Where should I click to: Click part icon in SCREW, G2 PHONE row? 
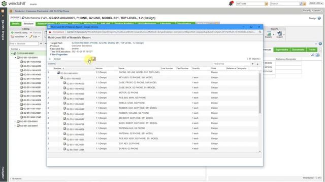64,149
